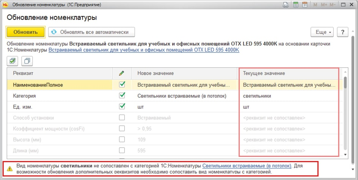Open the calculator from the title bar
The width and height of the screenshot is (358, 180).
[295, 5]
